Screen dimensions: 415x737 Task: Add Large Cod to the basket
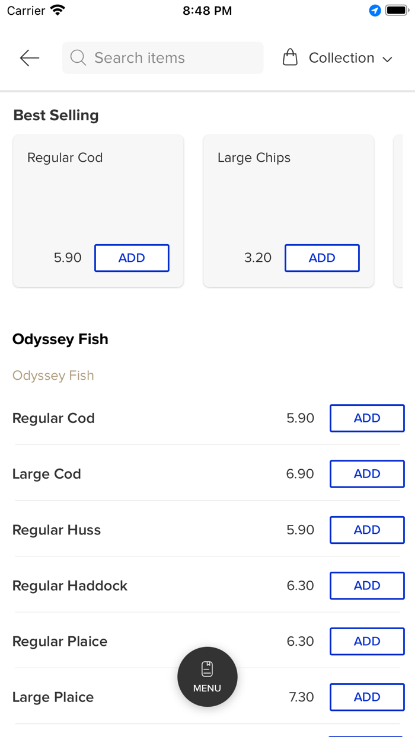coord(366,474)
